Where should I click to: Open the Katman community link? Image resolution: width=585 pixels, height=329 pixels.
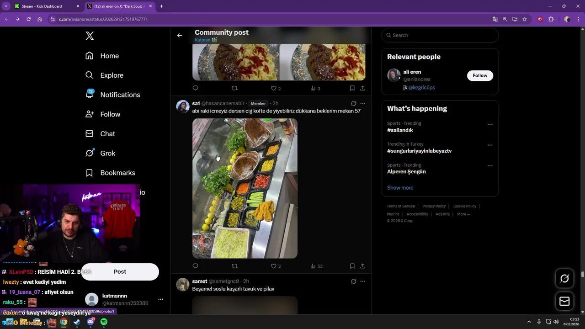click(x=206, y=40)
